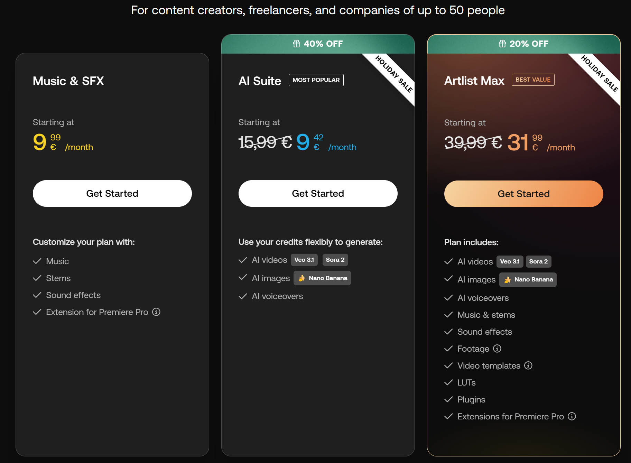Click Veo 3.1 tag in Artlist Max
Viewport: 631px width, 463px height.
(510, 261)
